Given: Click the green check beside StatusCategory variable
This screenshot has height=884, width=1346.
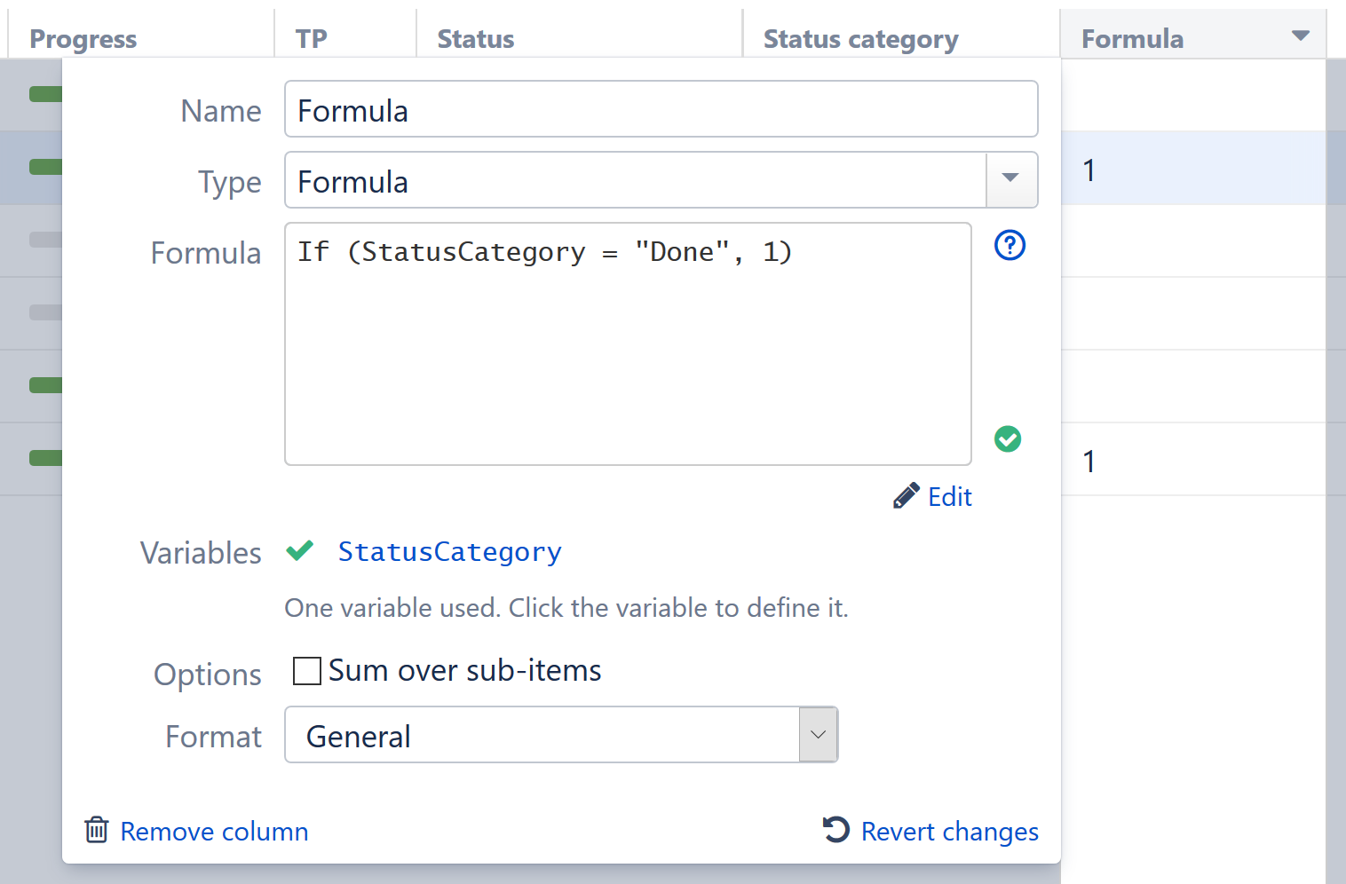Looking at the screenshot, I should coord(299,550).
